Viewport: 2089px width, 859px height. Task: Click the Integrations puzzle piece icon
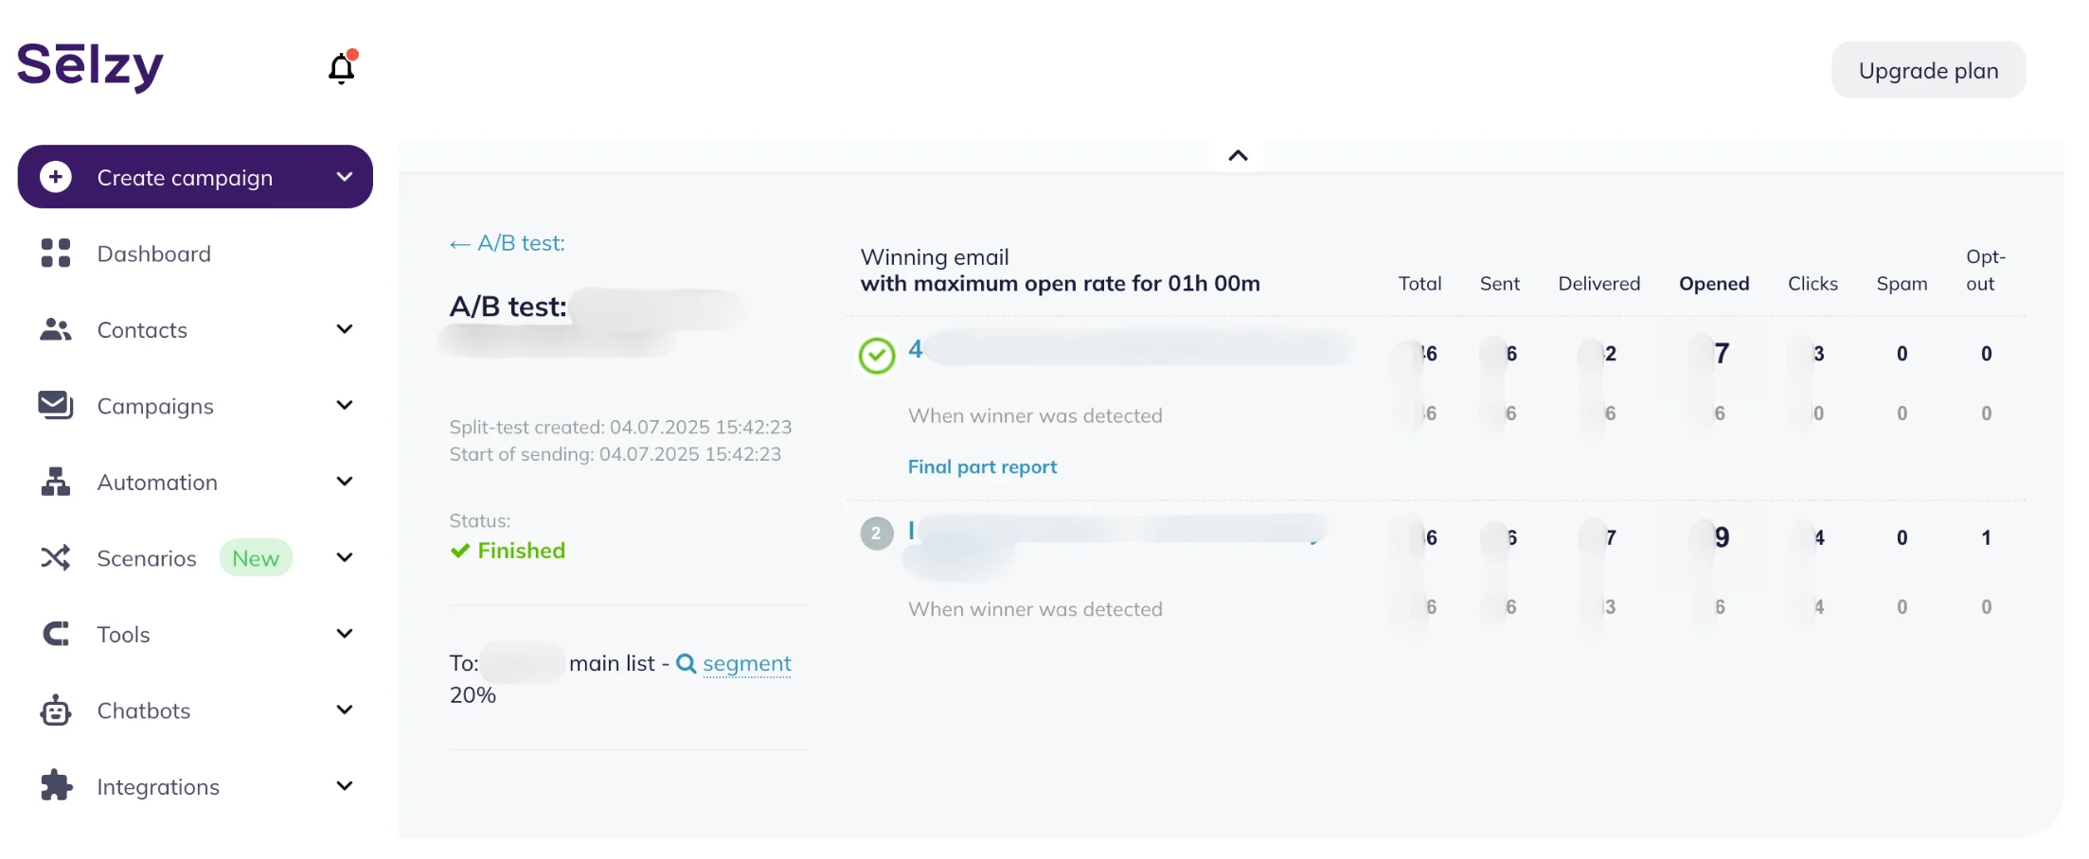click(x=55, y=786)
